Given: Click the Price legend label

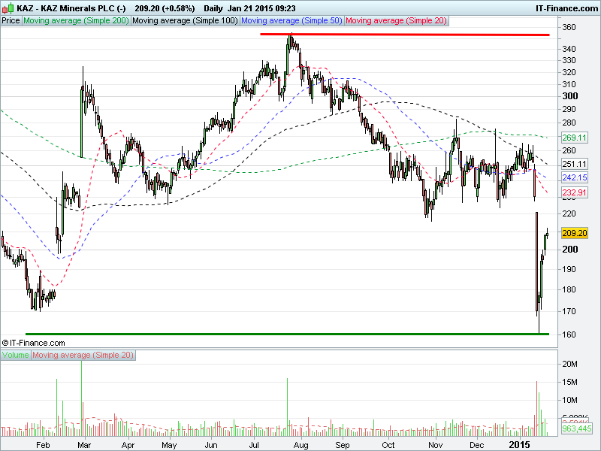Looking at the screenshot, I should point(11,21).
